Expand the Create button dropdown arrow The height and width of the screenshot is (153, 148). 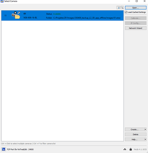pos(145,129)
